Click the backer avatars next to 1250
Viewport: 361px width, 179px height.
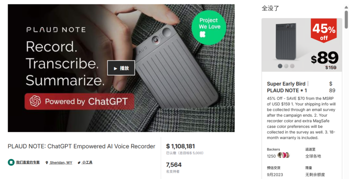click(x=283, y=155)
